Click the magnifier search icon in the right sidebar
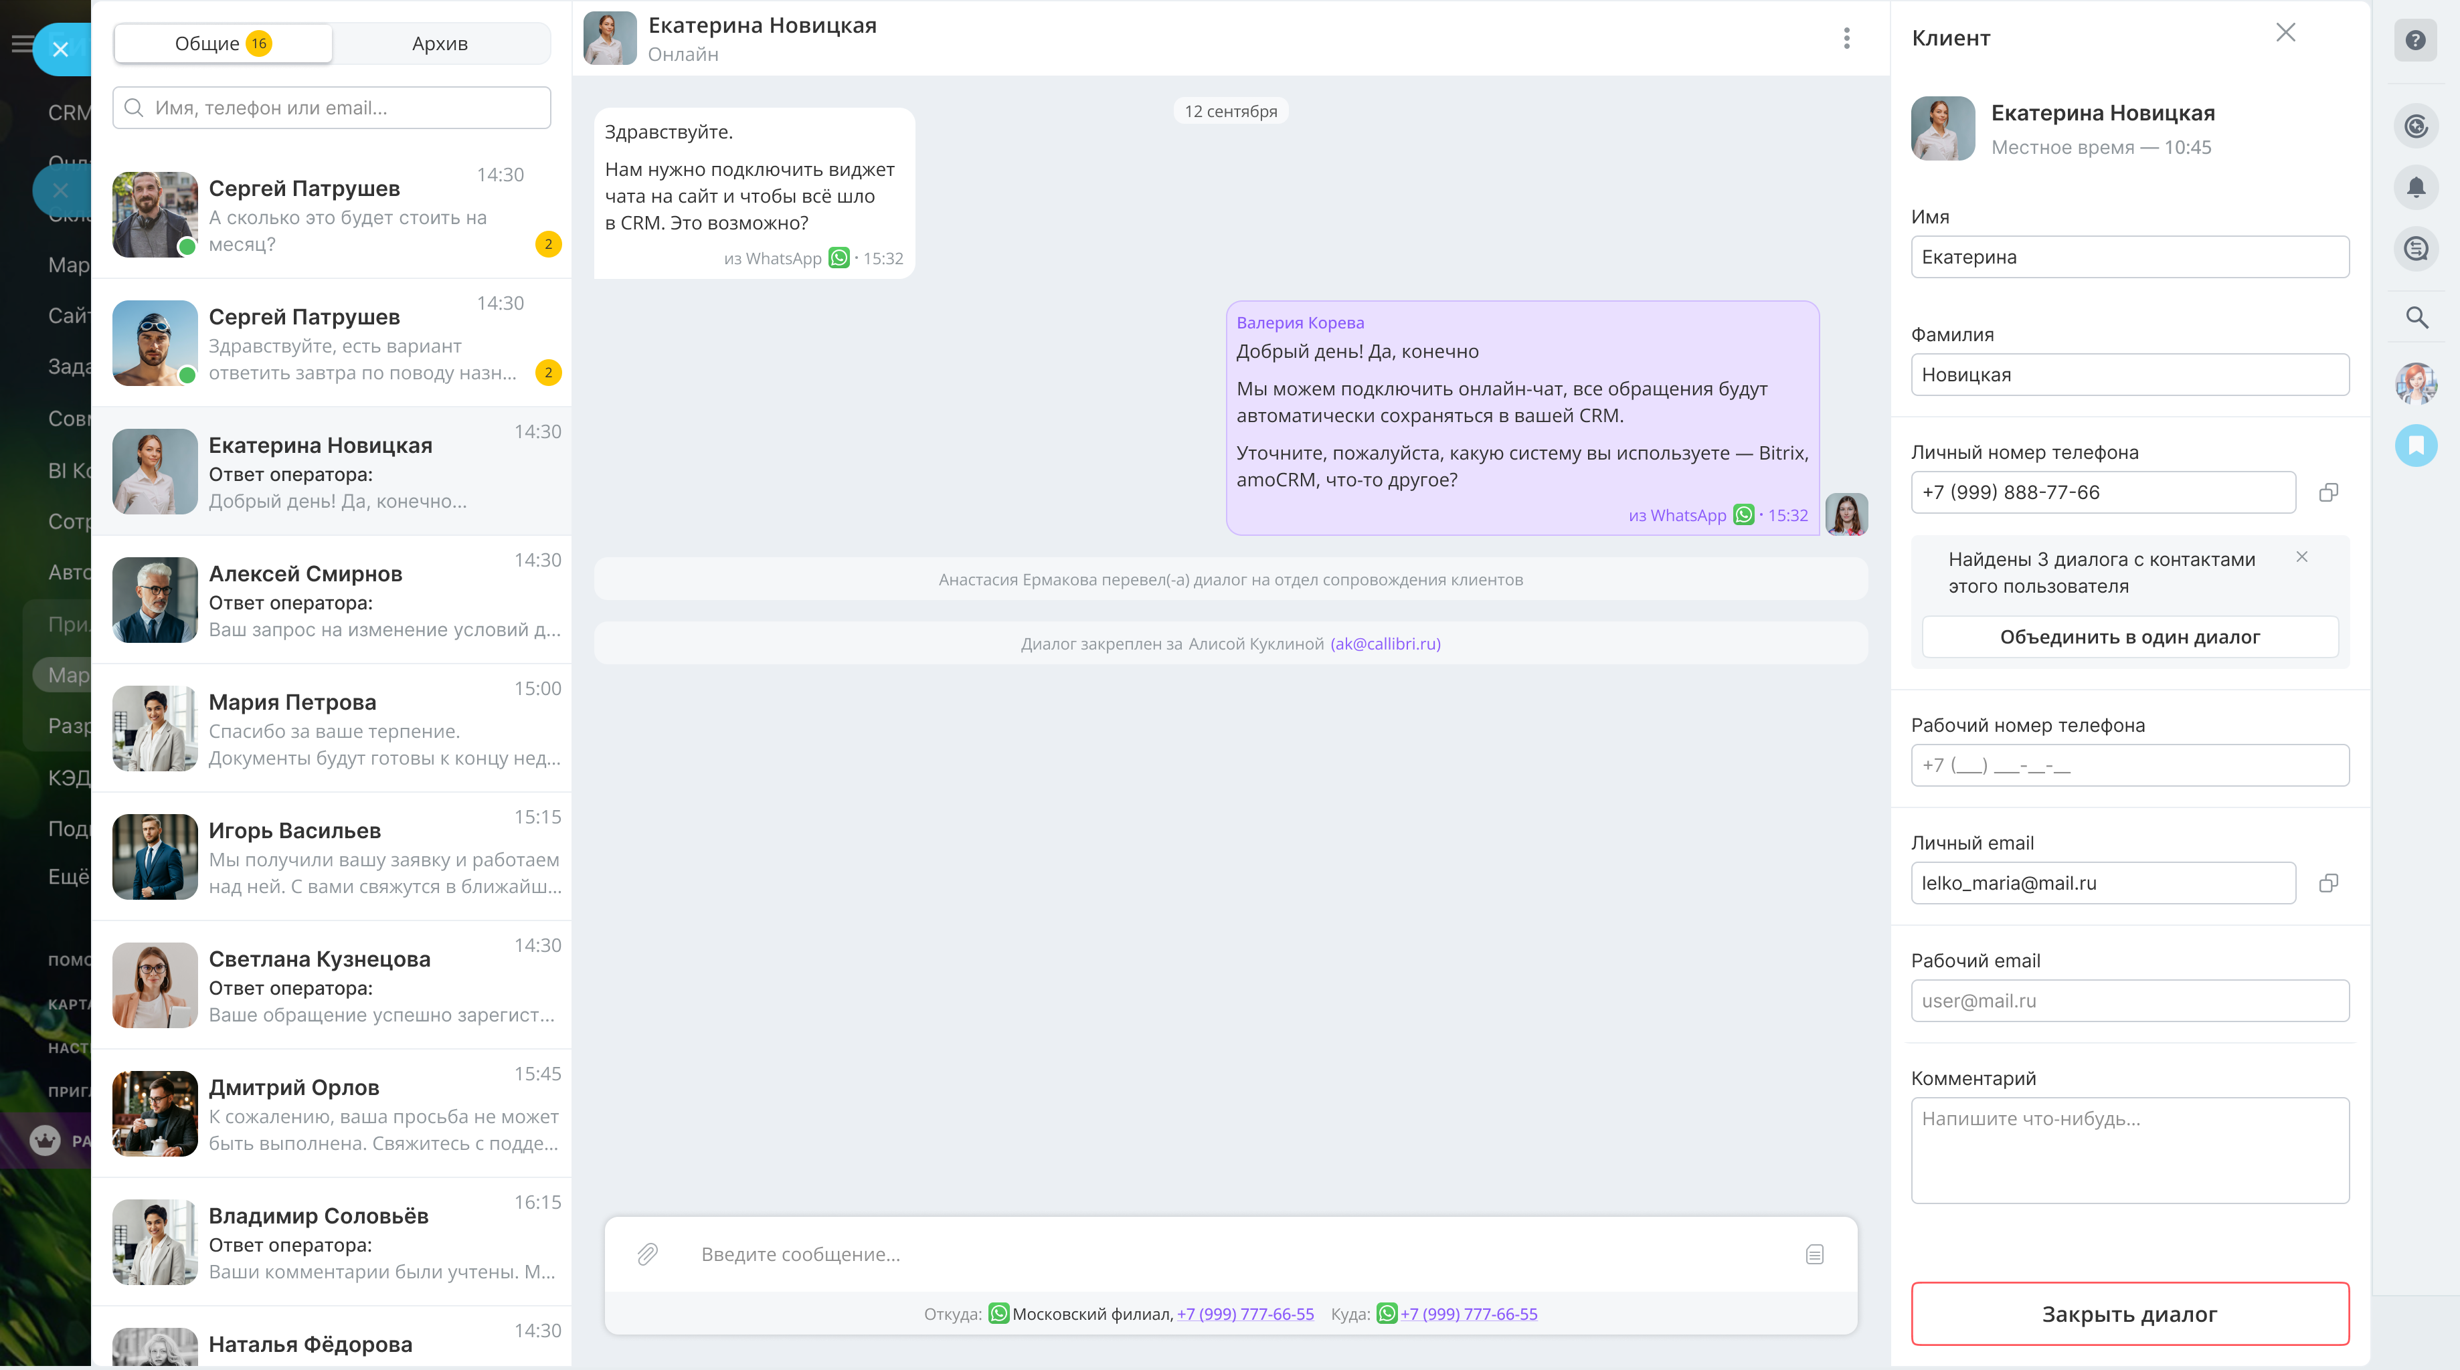2460x1370 pixels. [x=2415, y=317]
